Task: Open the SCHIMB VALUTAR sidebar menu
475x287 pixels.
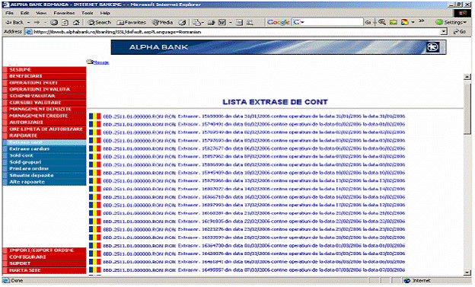Action: (44, 96)
